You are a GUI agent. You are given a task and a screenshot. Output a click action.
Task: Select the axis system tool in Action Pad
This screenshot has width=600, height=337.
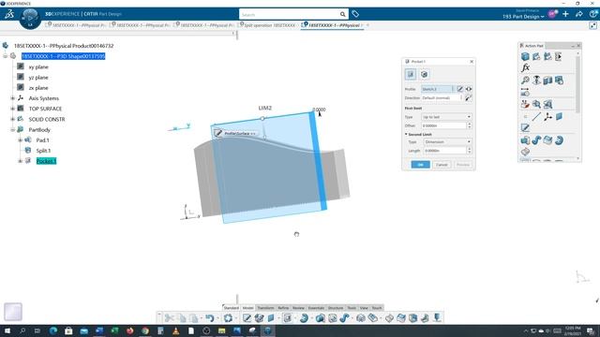(x=547, y=116)
